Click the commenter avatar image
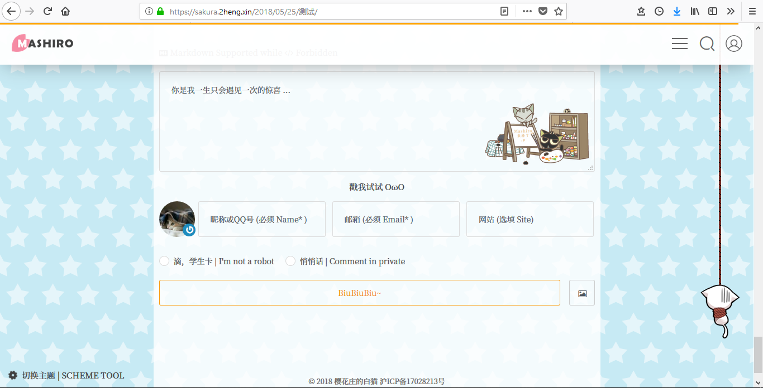This screenshot has width=763, height=388. (x=177, y=219)
